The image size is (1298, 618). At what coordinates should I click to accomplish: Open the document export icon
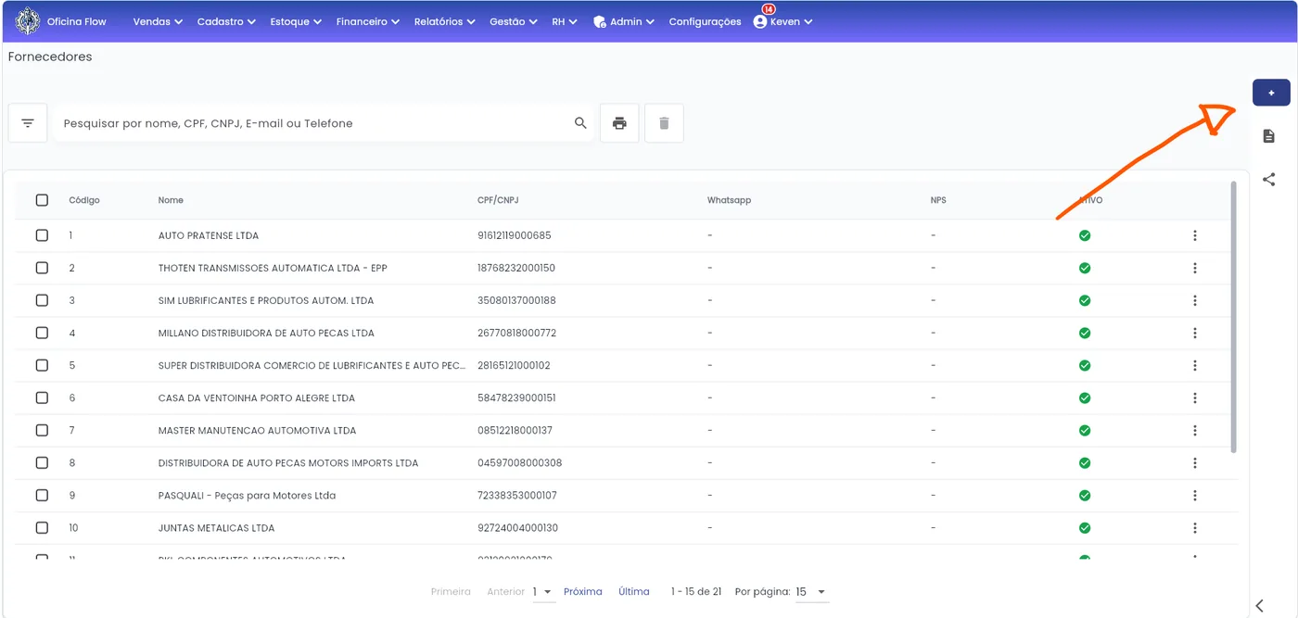coord(1269,136)
